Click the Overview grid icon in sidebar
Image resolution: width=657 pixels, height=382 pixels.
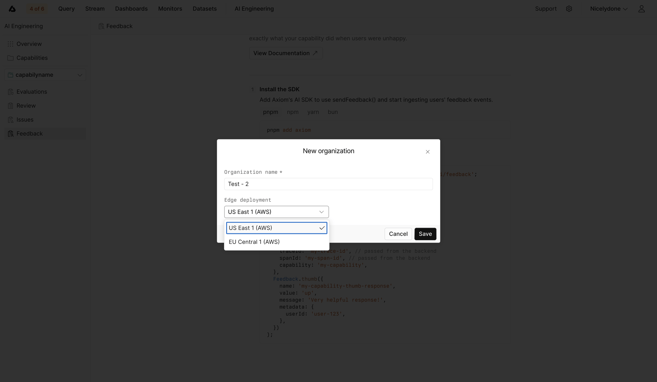coord(10,44)
